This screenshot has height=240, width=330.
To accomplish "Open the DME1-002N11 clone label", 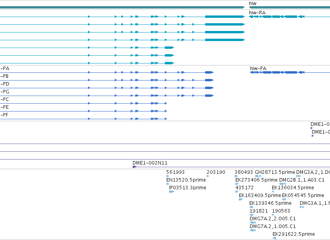I will tap(150, 163).
